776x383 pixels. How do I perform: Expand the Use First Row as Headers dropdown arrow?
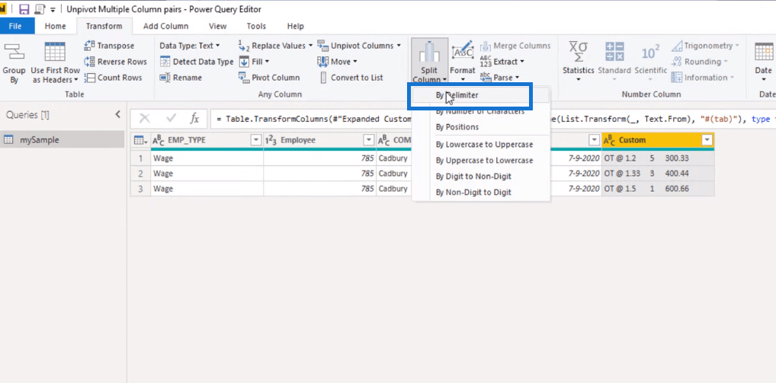tap(76, 80)
